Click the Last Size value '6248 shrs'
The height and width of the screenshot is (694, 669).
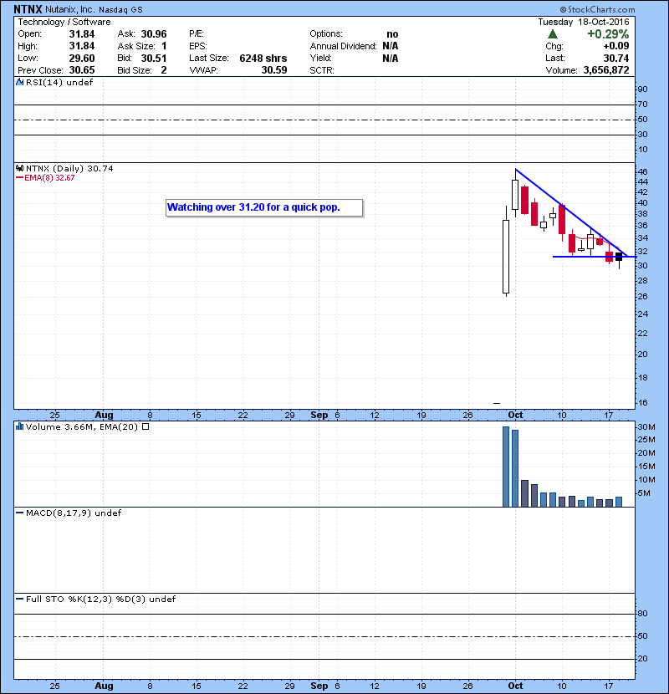point(263,58)
